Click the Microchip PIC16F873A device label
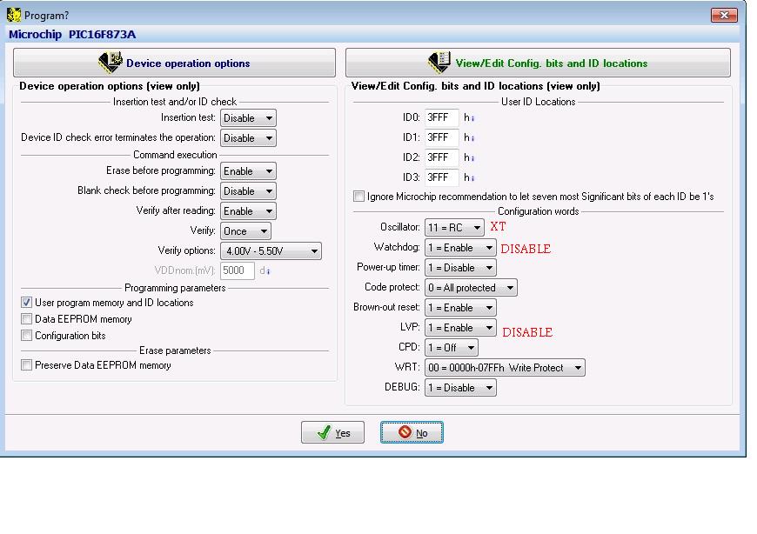The width and height of the screenshot is (757, 534). point(72,34)
